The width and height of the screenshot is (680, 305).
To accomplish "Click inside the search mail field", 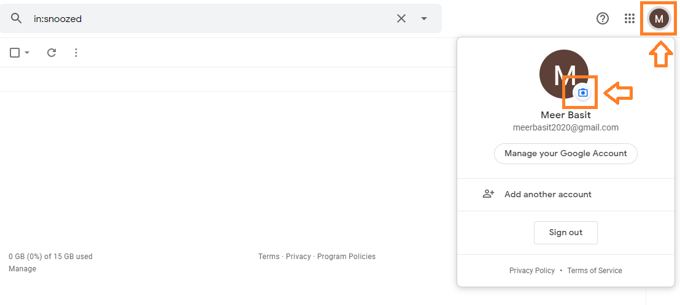I will tap(212, 18).
